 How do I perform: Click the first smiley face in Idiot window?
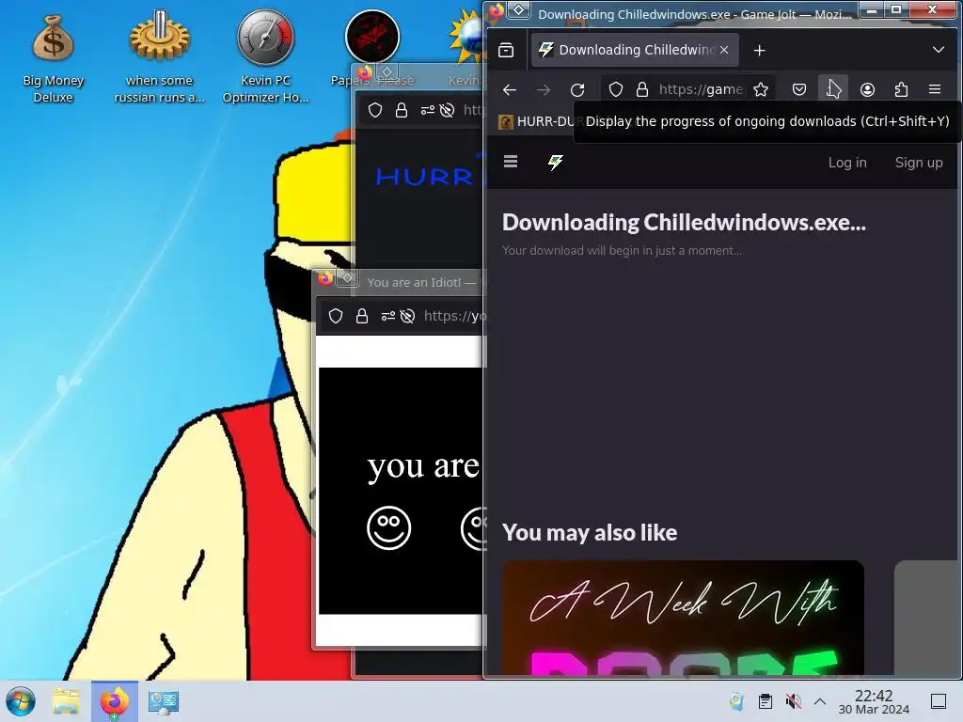pyautogui.click(x=388, y=527)
